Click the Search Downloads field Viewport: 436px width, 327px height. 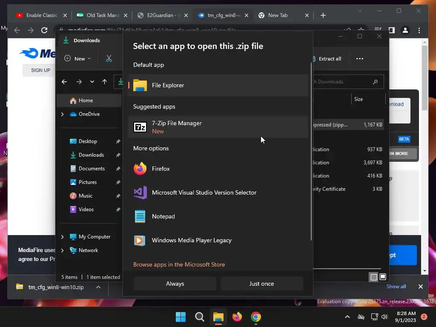click(x=348, y=82)
